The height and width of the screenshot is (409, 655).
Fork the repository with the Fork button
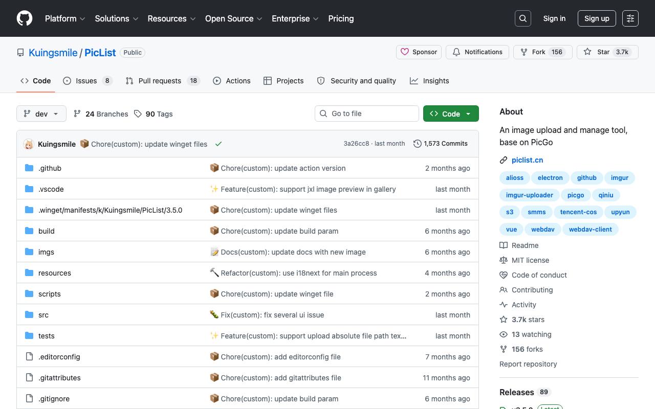tap(542, 52)
